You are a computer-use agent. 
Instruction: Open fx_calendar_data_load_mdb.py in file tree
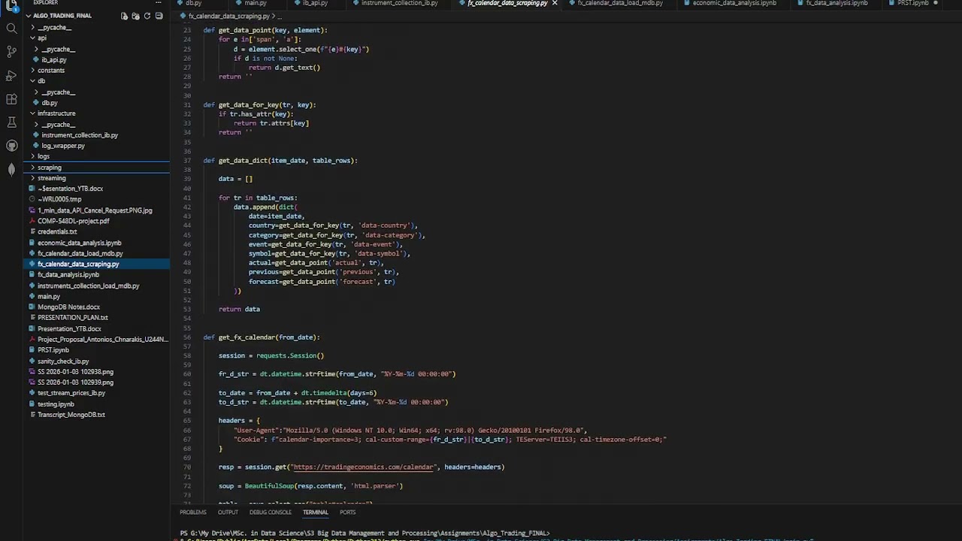(x=80, y=253)
